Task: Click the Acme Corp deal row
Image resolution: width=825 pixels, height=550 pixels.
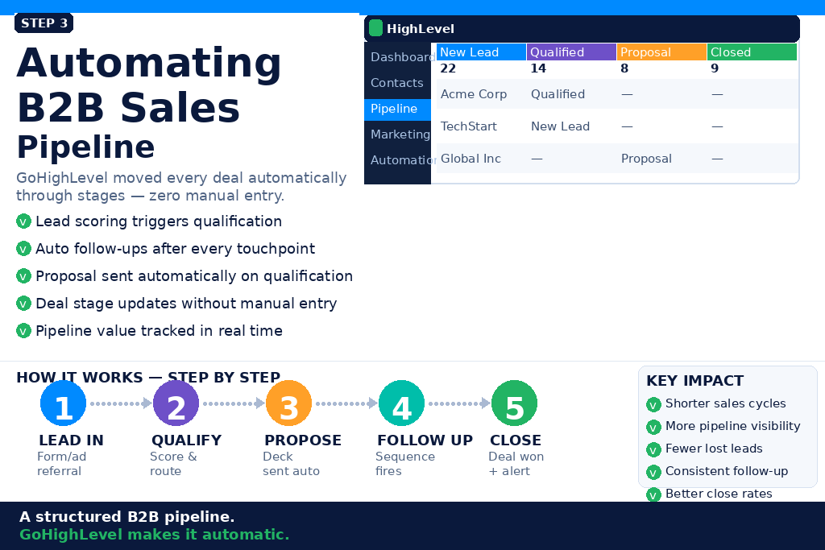Action: [617, 94]
